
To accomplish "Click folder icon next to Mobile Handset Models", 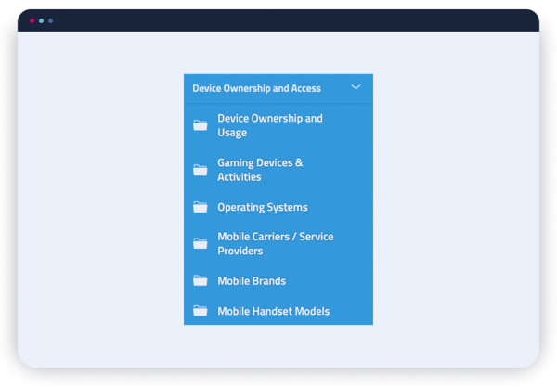I will click(200, 311).
